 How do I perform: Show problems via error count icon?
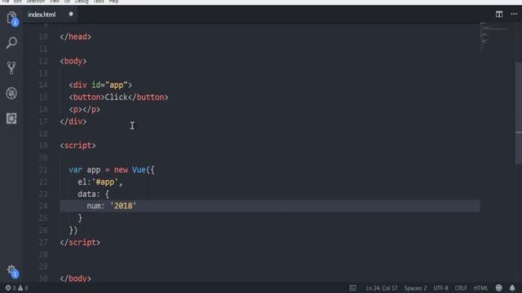pos(11,287)
